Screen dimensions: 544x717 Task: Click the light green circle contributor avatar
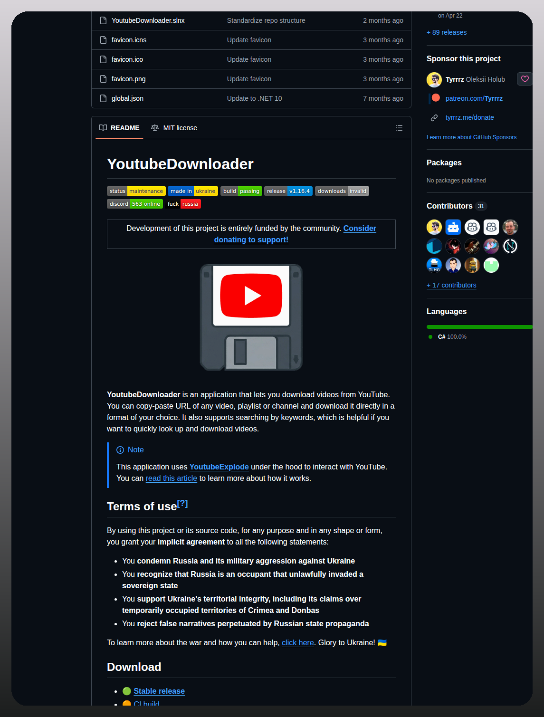[491, 265]
